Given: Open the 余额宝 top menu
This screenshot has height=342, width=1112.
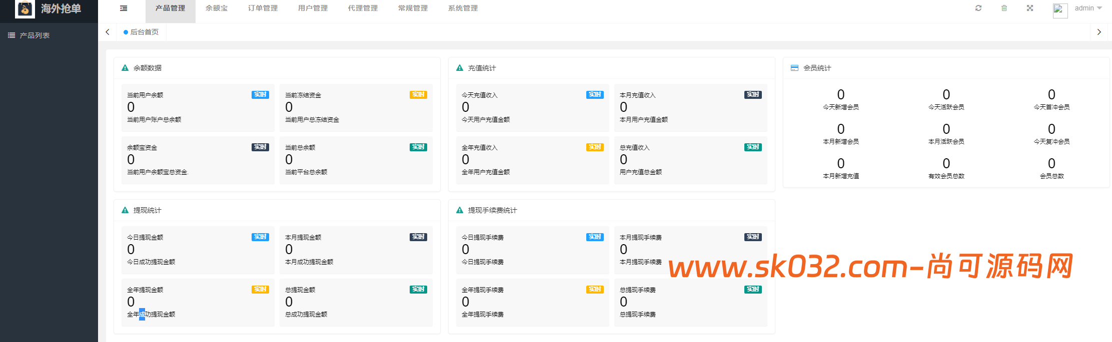Looking at the screenshot, I should [x=217, y=8].
